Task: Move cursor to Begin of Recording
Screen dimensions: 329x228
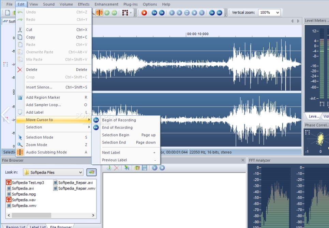Action: coord(126,120)
